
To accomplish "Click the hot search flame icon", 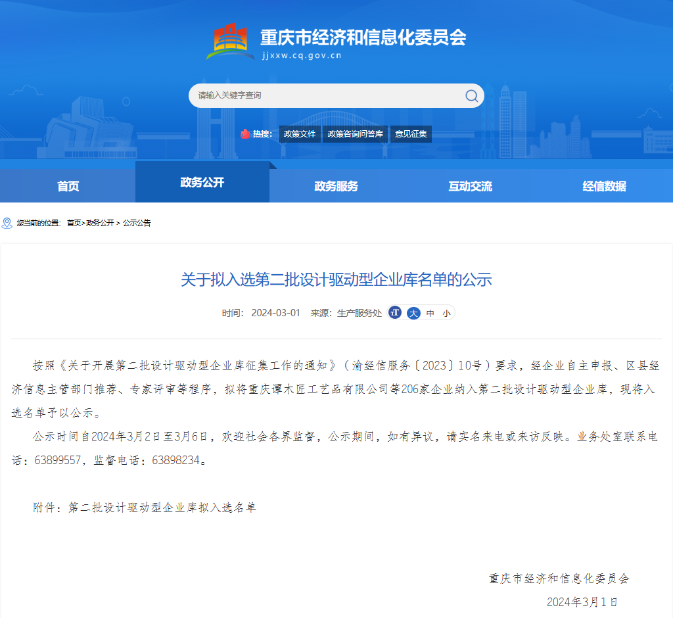I will (x=245, y=134).
